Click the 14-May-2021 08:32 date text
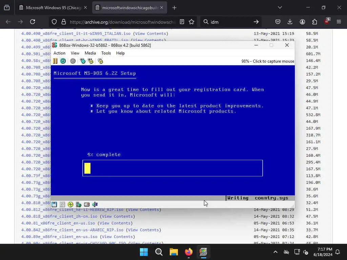The height and width of the screenshot is (260, 347). point(274,216)
